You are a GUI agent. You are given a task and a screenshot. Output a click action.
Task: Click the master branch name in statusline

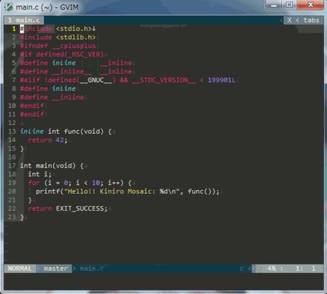pyautogui.click(x=56, y=268)
